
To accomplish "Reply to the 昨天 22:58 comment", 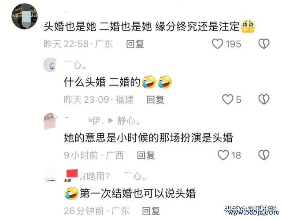I will click(x=135, y=44).
